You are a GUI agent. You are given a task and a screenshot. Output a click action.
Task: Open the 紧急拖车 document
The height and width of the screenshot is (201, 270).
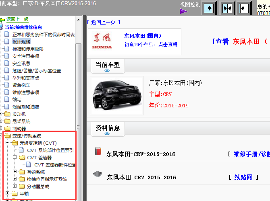tap(21, 85)
